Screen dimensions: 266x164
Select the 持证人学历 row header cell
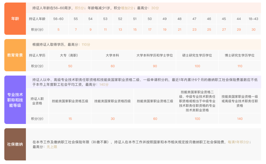click(x=37, y=55)
